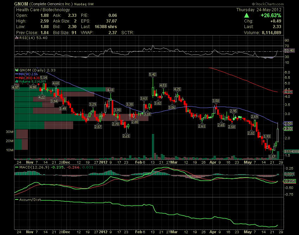Click the High 2.59 value
The width and height of the screenshot is (299, 235).
coord(44,21)
